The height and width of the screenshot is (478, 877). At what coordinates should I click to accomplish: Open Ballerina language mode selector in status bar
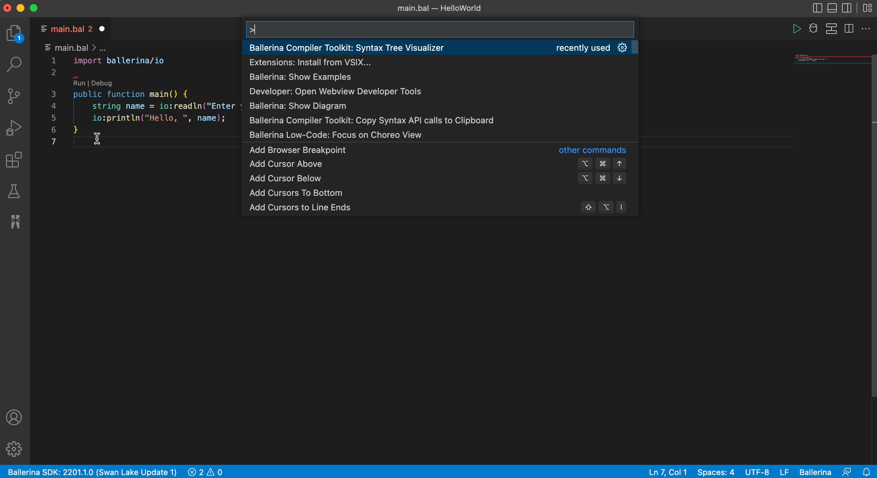point(815,472)
